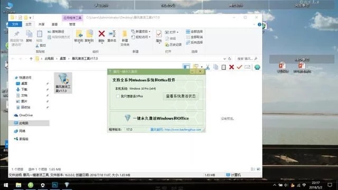
Task: Open the address bar history dropdown arrow
Action: [224, 59]
